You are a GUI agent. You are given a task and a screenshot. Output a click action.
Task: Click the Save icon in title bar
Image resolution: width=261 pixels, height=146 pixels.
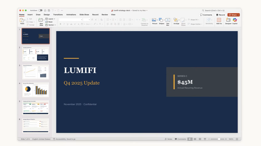coord(49,10)
